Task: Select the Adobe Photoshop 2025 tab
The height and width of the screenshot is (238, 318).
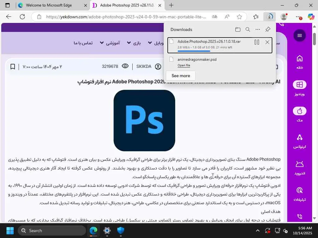Action: (x=127, y=5)
